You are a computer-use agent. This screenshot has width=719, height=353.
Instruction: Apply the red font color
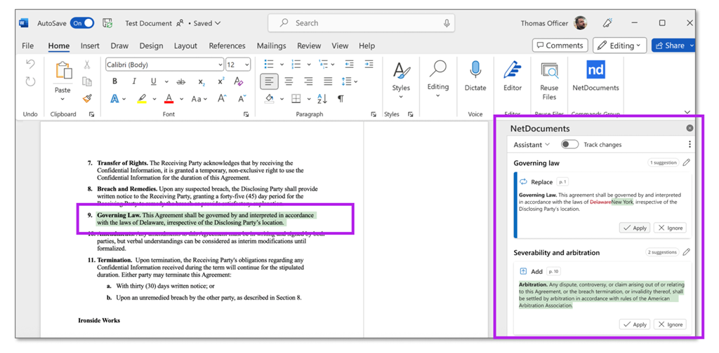point(169,99)
